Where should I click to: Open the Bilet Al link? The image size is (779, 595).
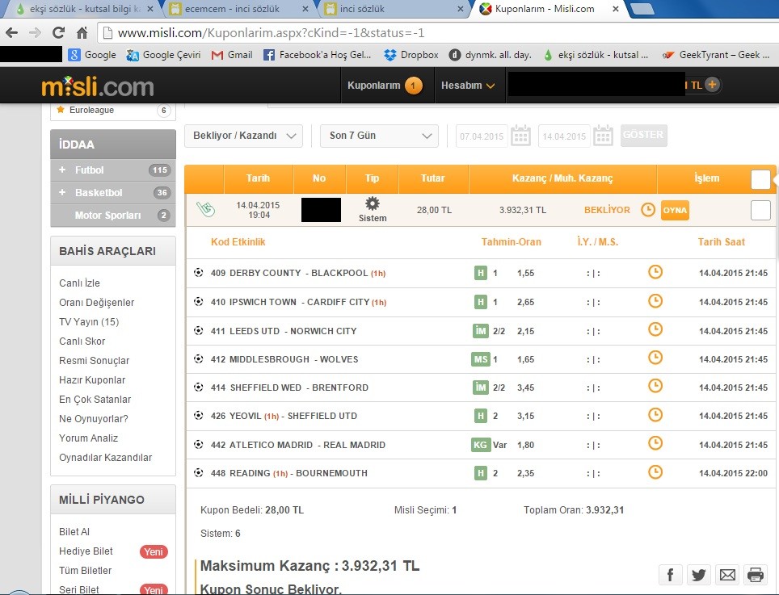tap(74, 531)
